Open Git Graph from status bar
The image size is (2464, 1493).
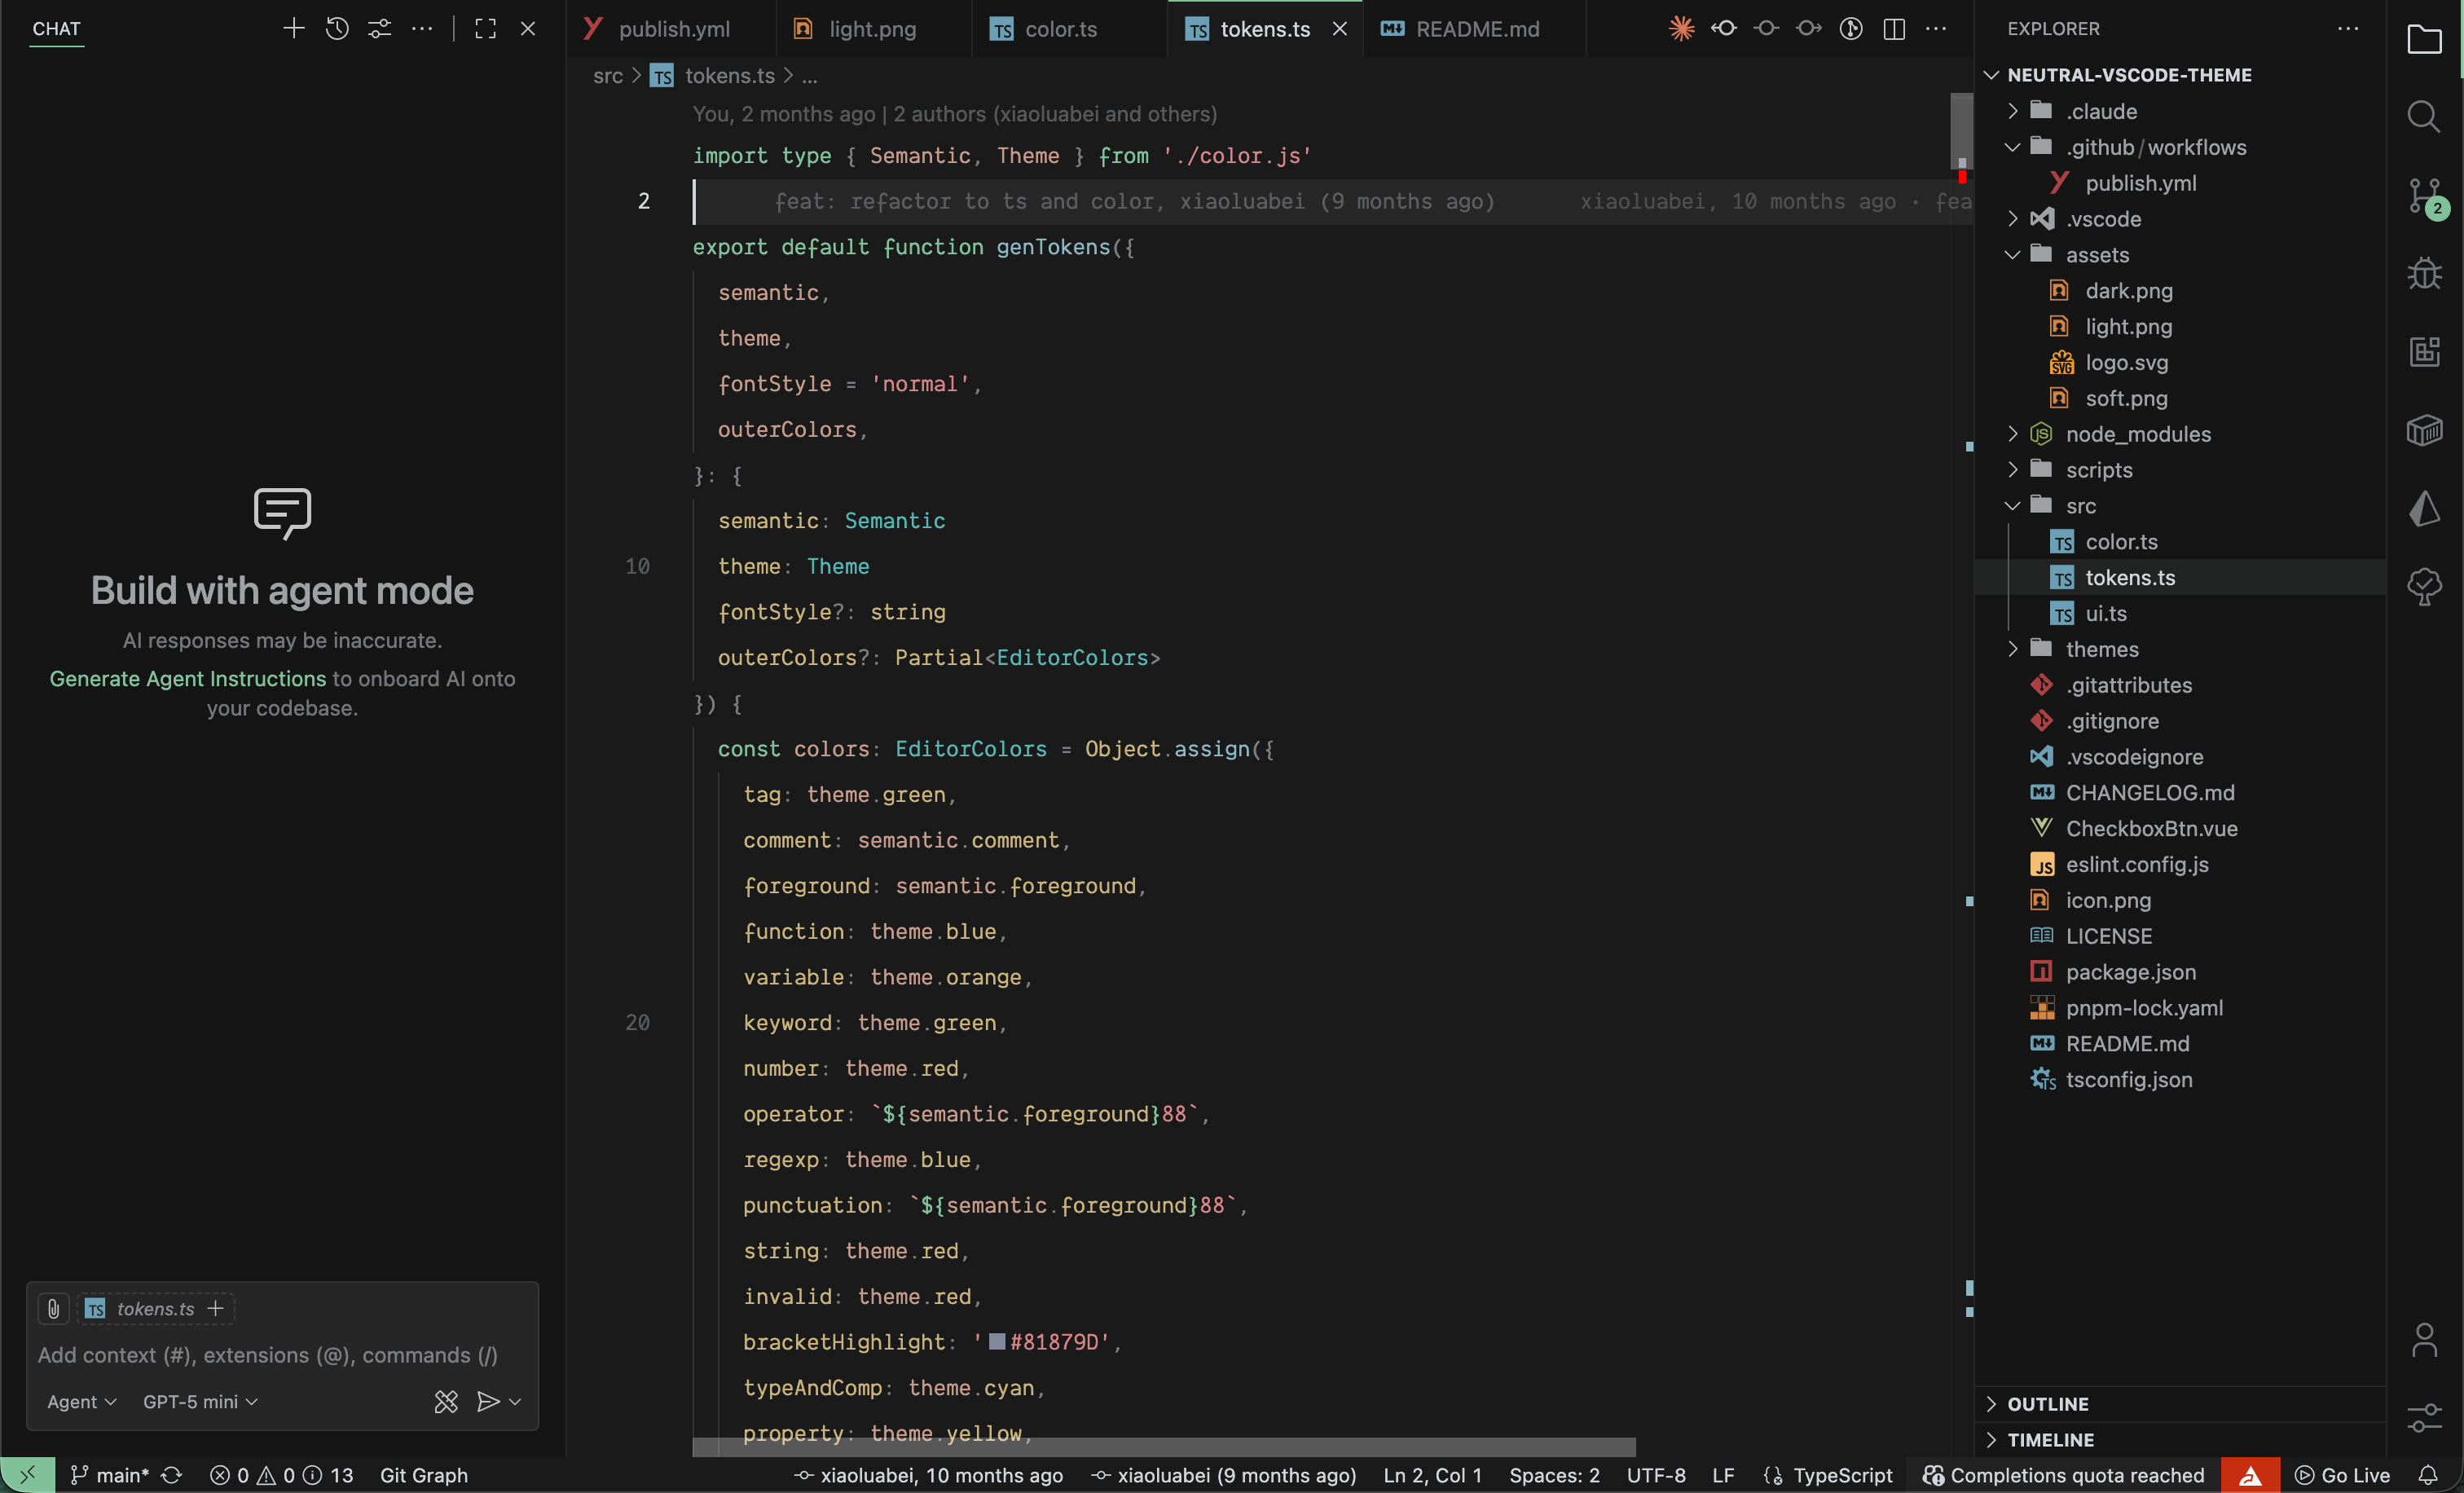coord(423,1475)
